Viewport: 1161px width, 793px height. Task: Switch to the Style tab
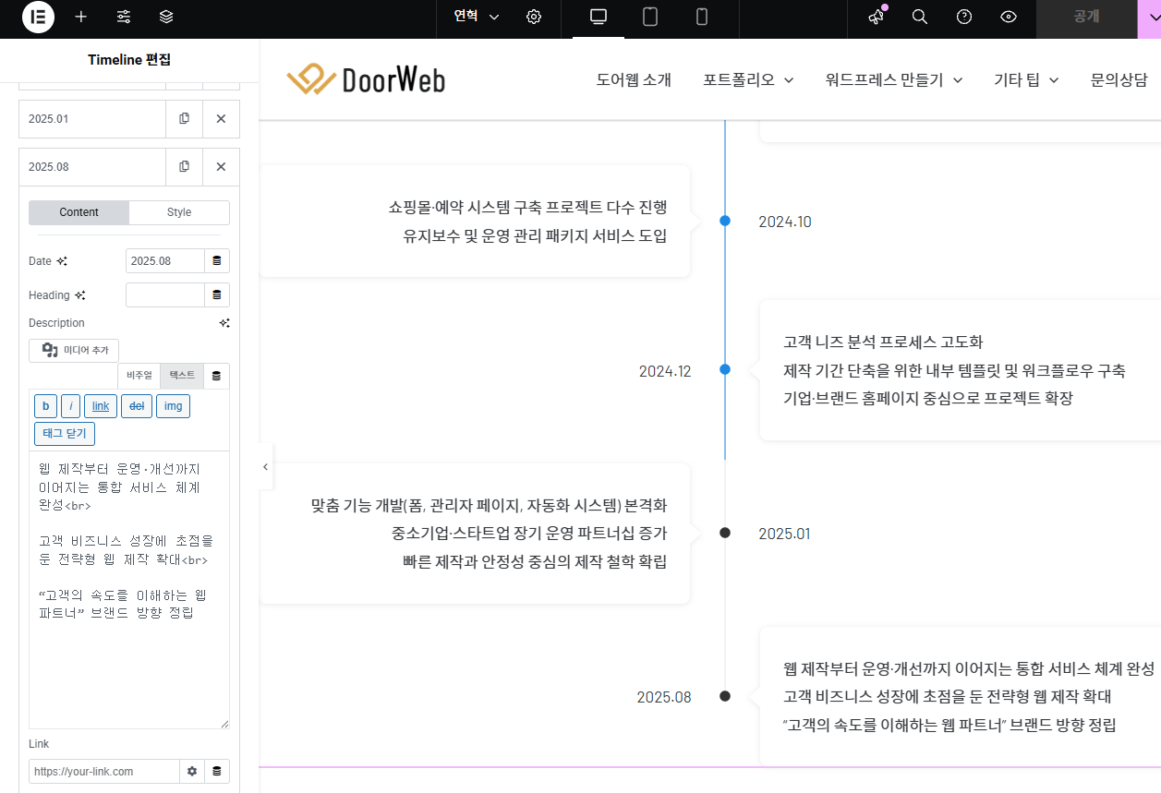click(x=179, y=212)
